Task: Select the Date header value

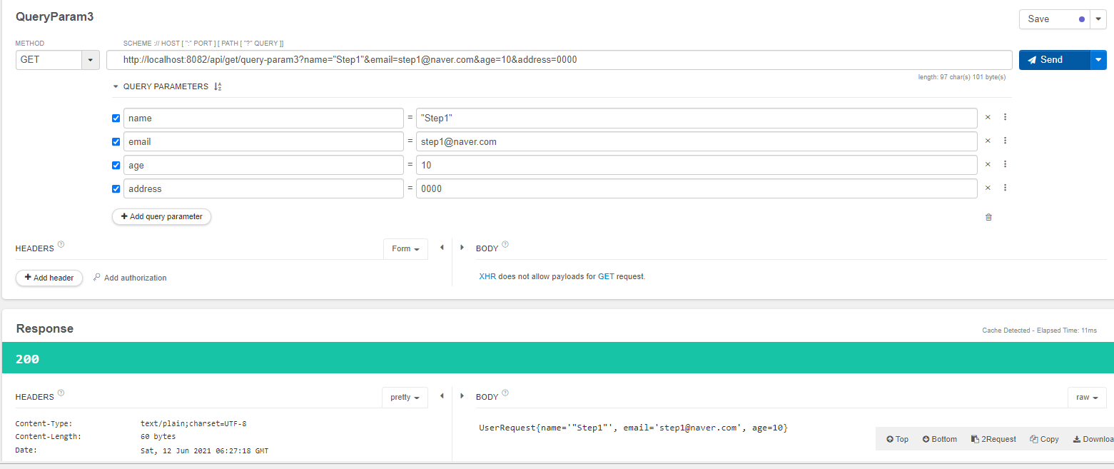Action: (x=204, y=450)
